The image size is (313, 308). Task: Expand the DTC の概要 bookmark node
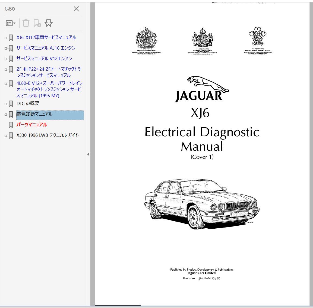(6, 104)
